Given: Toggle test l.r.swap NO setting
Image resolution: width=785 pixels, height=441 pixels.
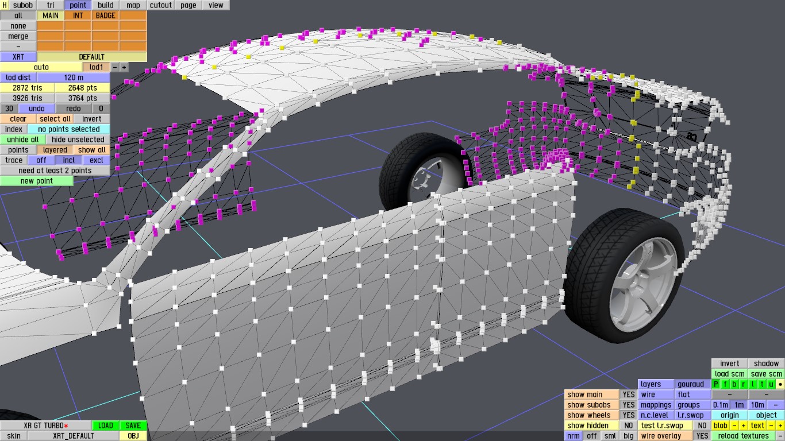Looking at the screenshot, I should point(702,425).
